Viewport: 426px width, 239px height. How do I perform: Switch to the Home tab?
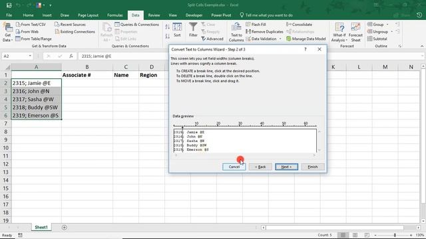pos(28,15)
